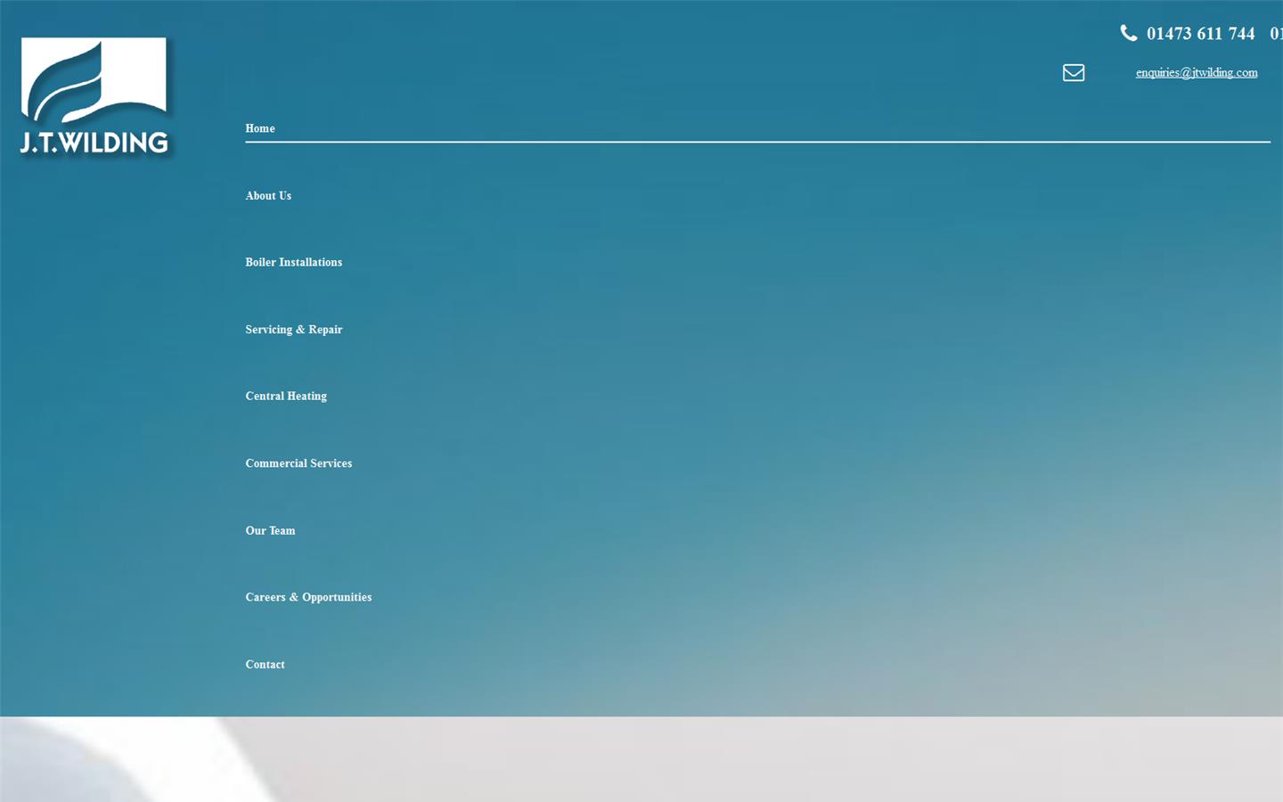View the Our Team page
Screen dimensions: 1283x802
[x=270, y=530]
